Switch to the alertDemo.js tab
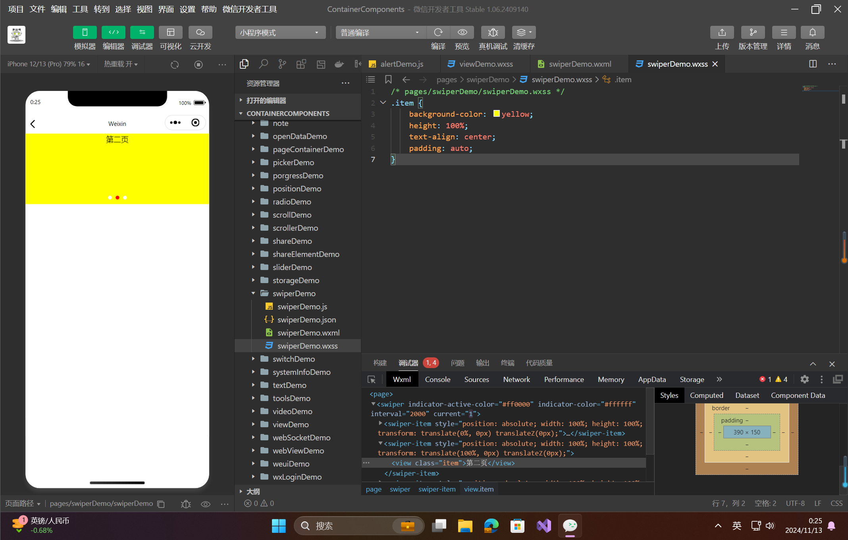 click(402, 64)
